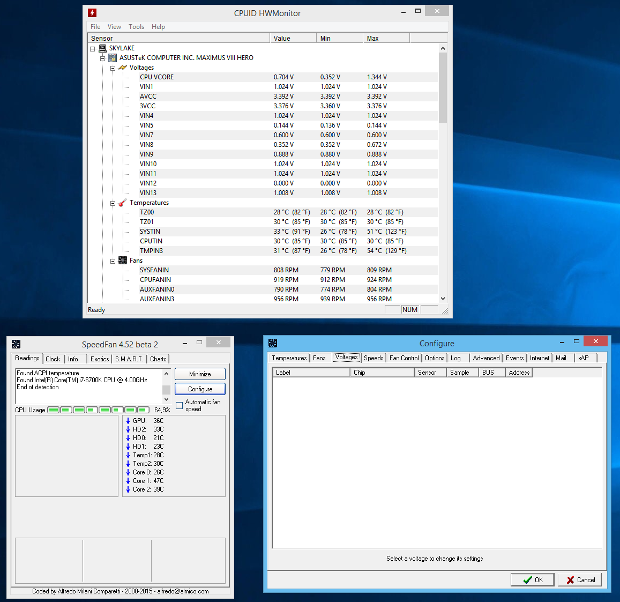Click the Label column header in Configure
This screenshot has width=620, height=602.
point(311,373)
